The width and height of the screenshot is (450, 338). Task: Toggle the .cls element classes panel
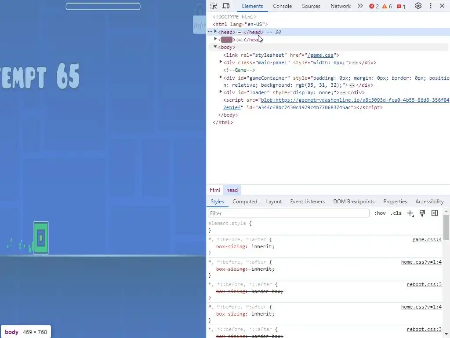pos(396,213)
